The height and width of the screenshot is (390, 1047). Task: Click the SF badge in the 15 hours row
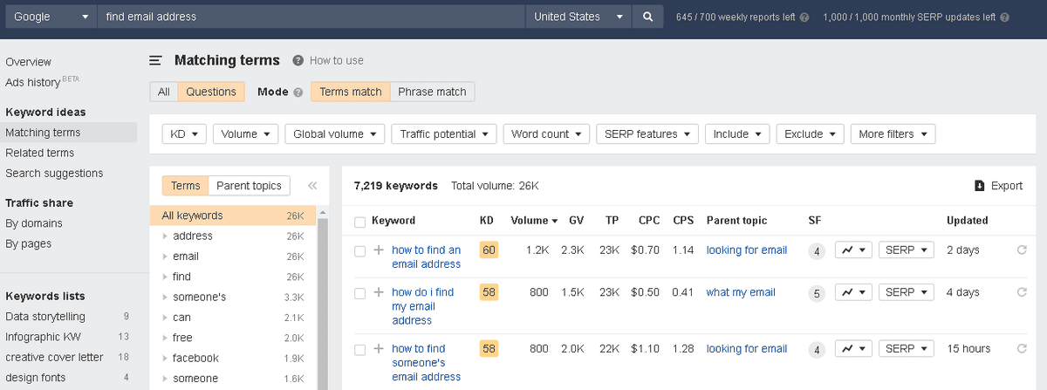pyautogui.click(x=817, y=349)
